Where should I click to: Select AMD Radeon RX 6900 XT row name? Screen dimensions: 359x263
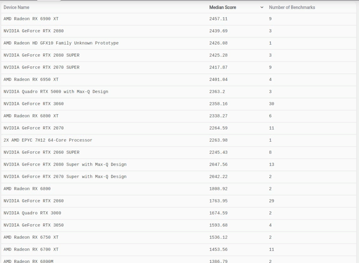coord(31,19)
